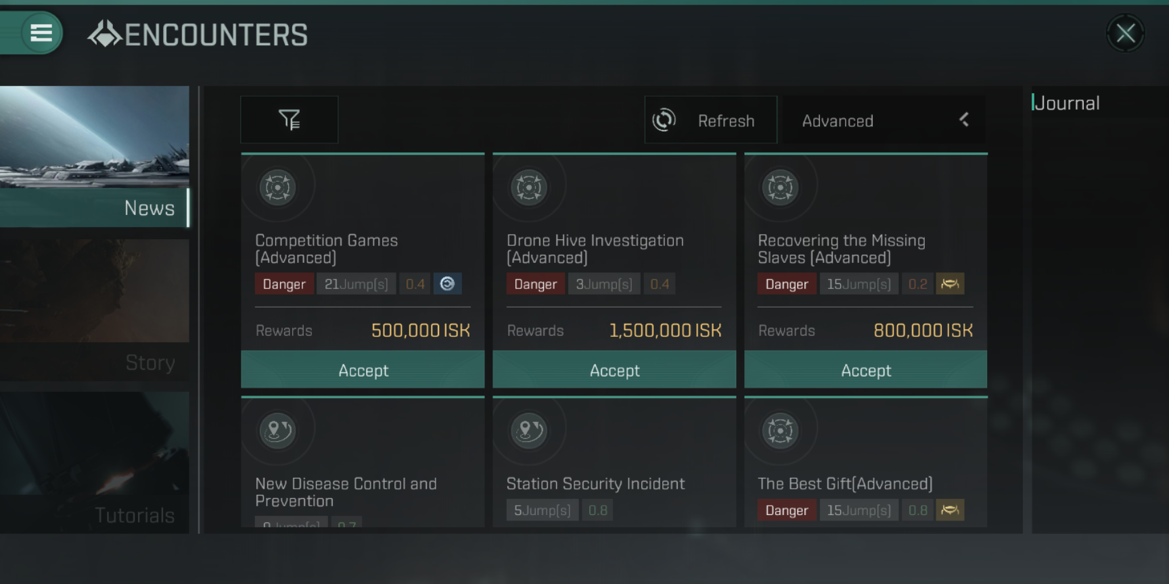Click the Station Security Incident delivery icon

point(529,431)
